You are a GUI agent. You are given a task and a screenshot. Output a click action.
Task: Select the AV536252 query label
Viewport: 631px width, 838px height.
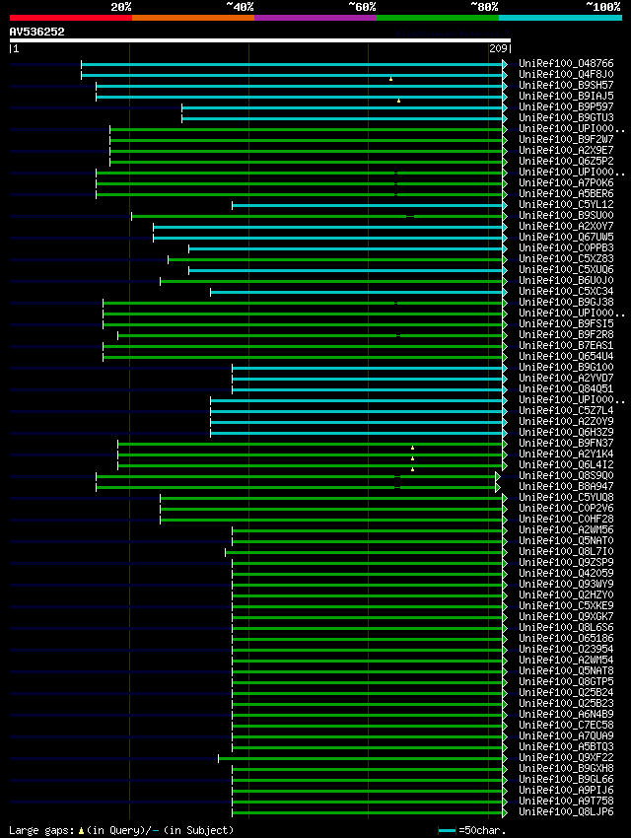[36, 32]
